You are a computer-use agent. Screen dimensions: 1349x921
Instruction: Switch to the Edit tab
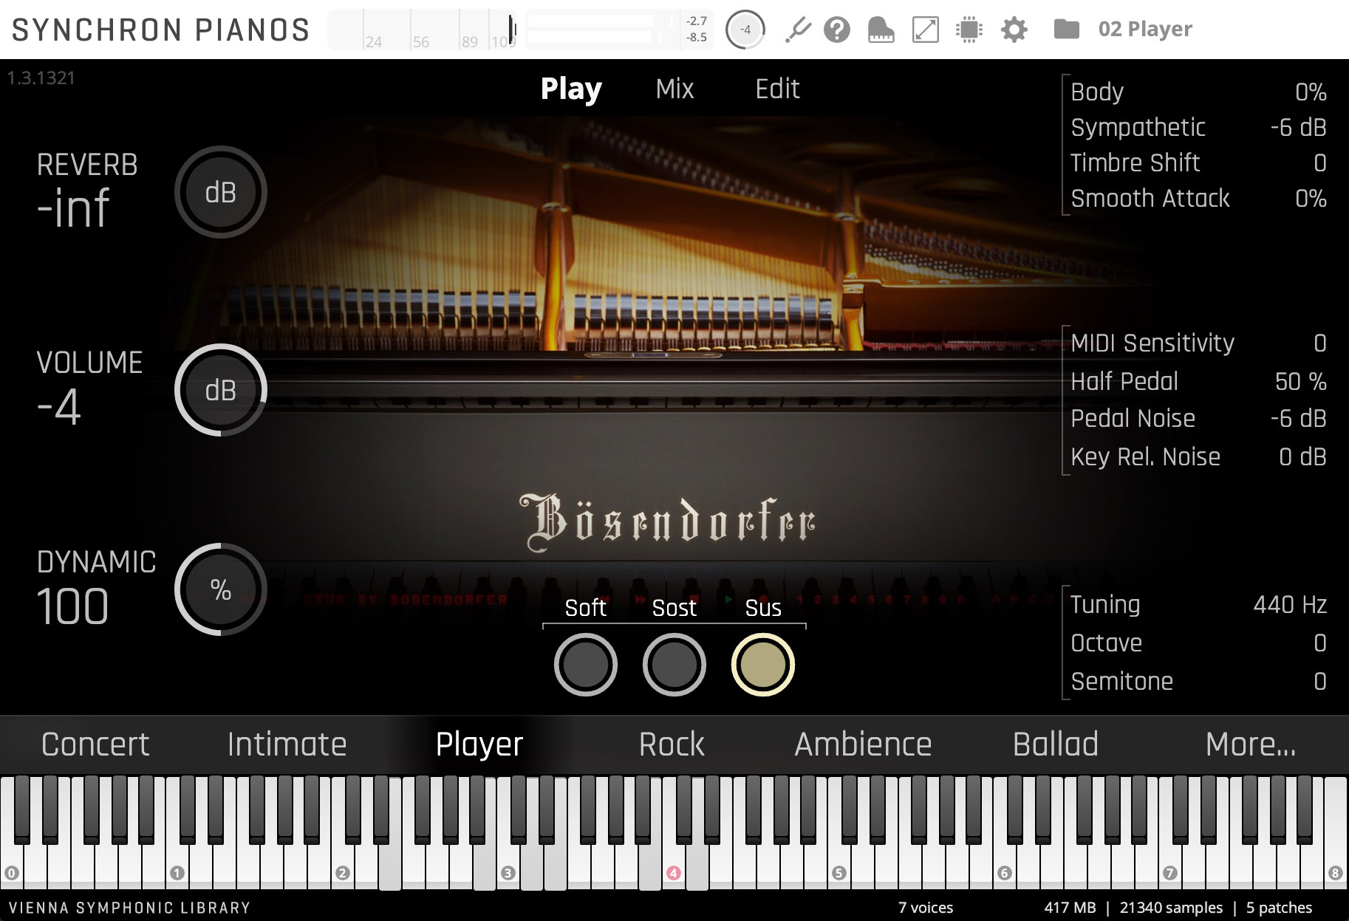[776, 89]
